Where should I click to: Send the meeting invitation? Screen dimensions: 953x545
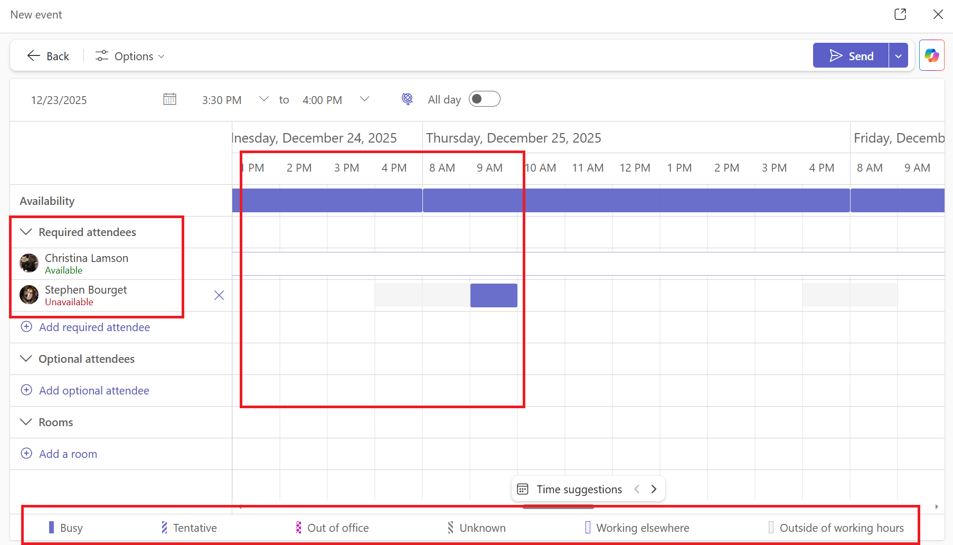(851, 56)
